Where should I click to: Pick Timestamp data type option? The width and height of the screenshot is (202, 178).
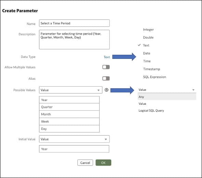[x=152, y=69]
